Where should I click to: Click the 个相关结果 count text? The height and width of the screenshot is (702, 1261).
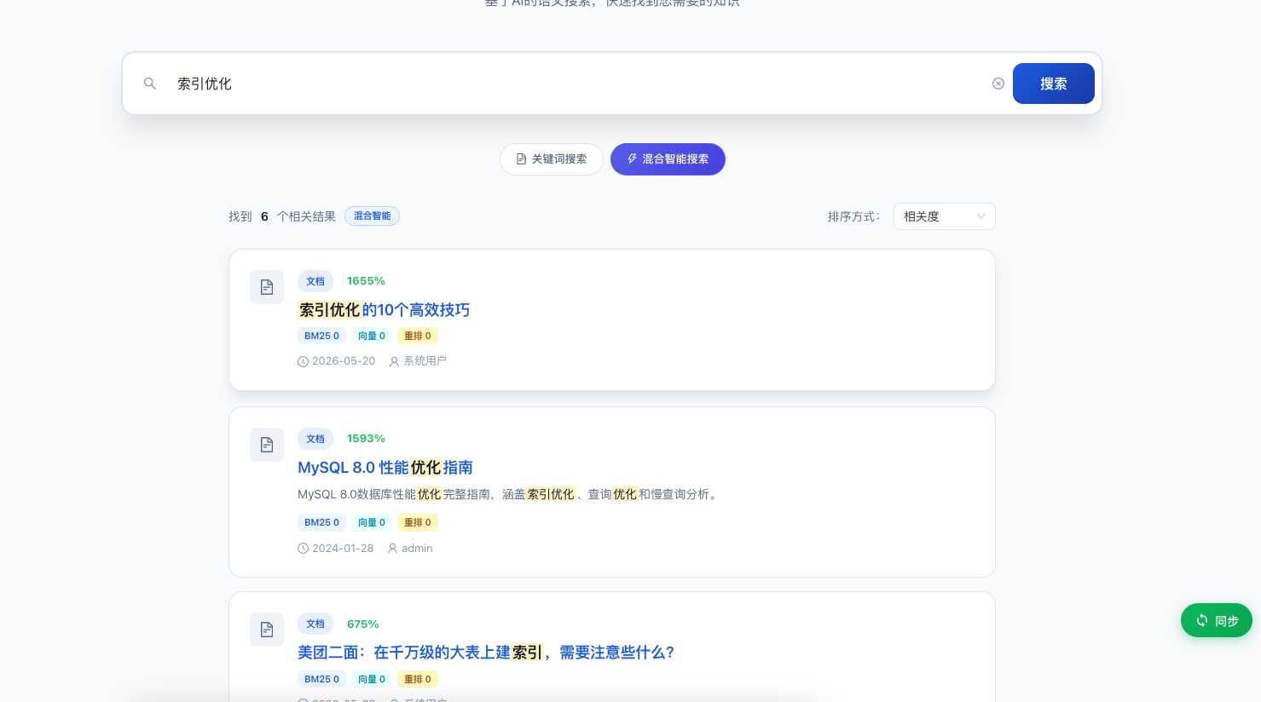[306, 216]
